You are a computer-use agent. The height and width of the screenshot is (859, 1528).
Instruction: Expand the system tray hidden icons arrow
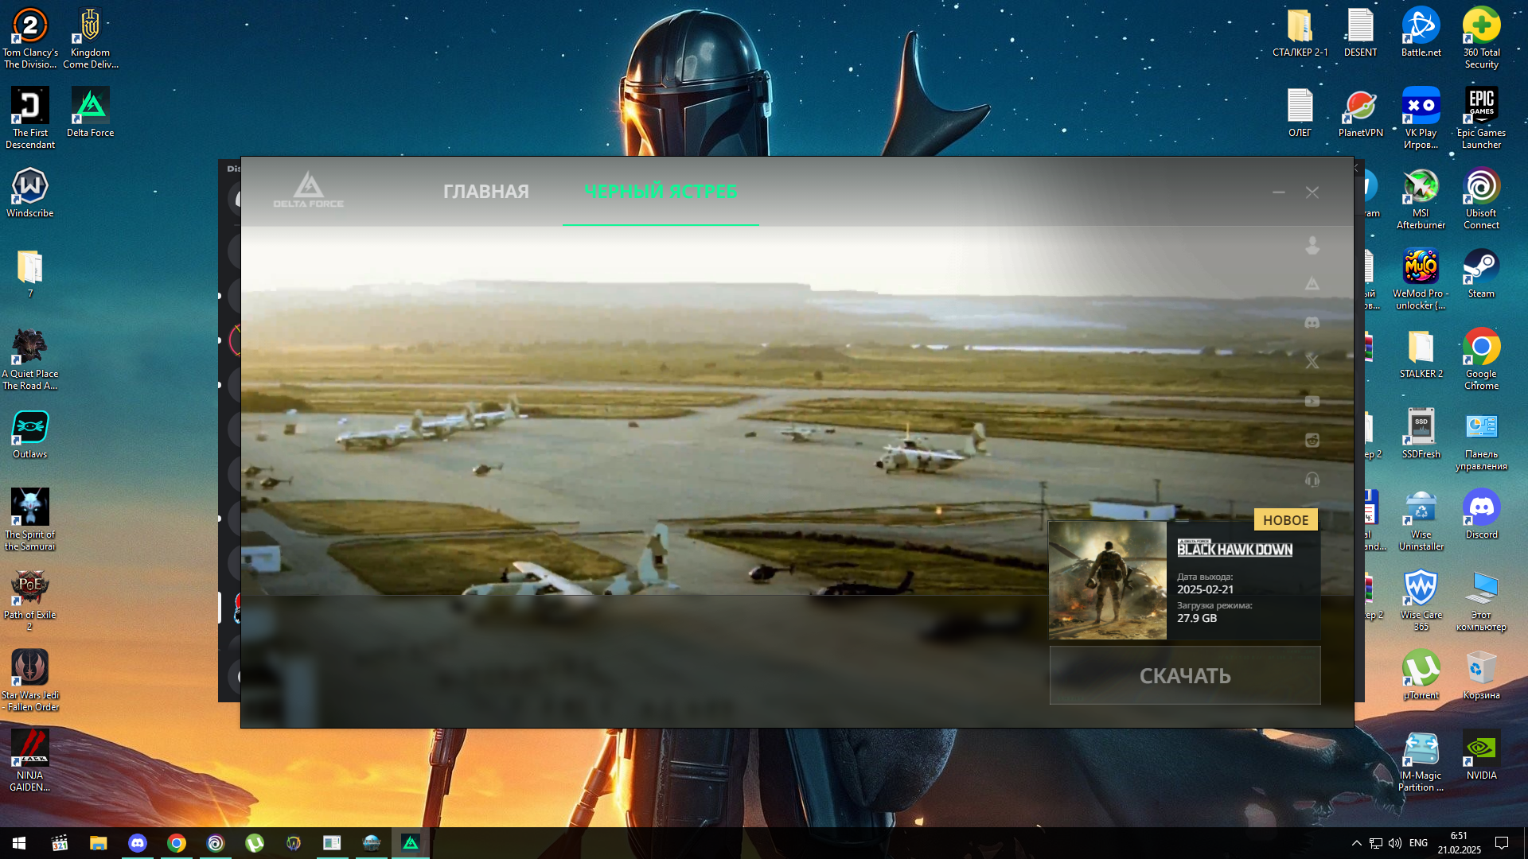point(1356,843)
